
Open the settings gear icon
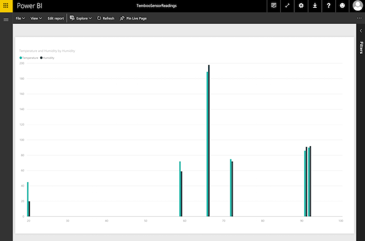301,6
